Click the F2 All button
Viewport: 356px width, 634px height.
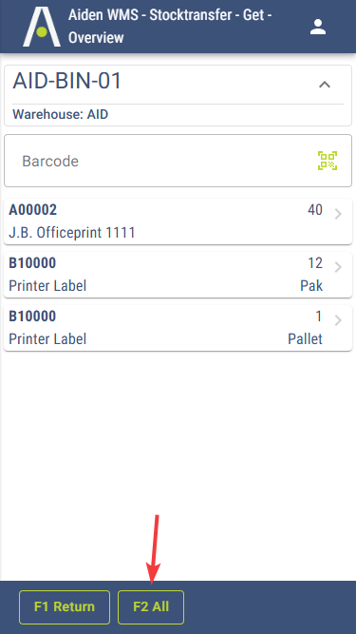(151, 606)
